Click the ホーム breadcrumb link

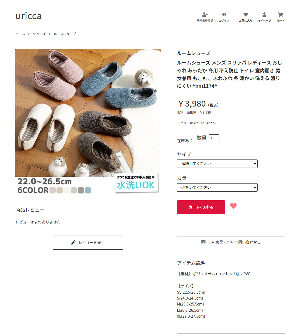click(20, 34)
